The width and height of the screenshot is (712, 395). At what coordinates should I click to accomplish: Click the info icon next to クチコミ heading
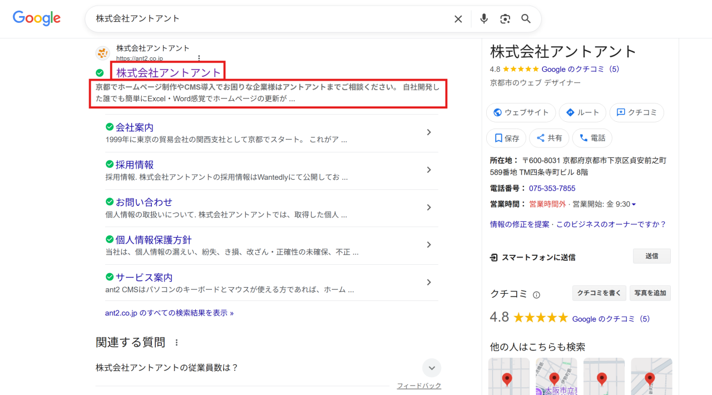coord(536,295)
